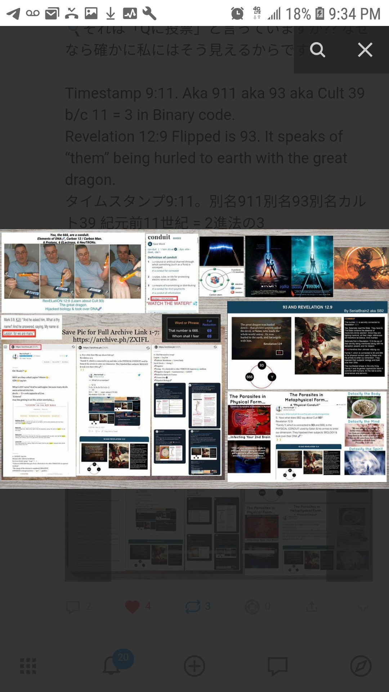This screenshot has height=692, width=389.
Task: Tap the magnifier icon in the viewer
Action: pyautogui.click(x=317, y=50)
